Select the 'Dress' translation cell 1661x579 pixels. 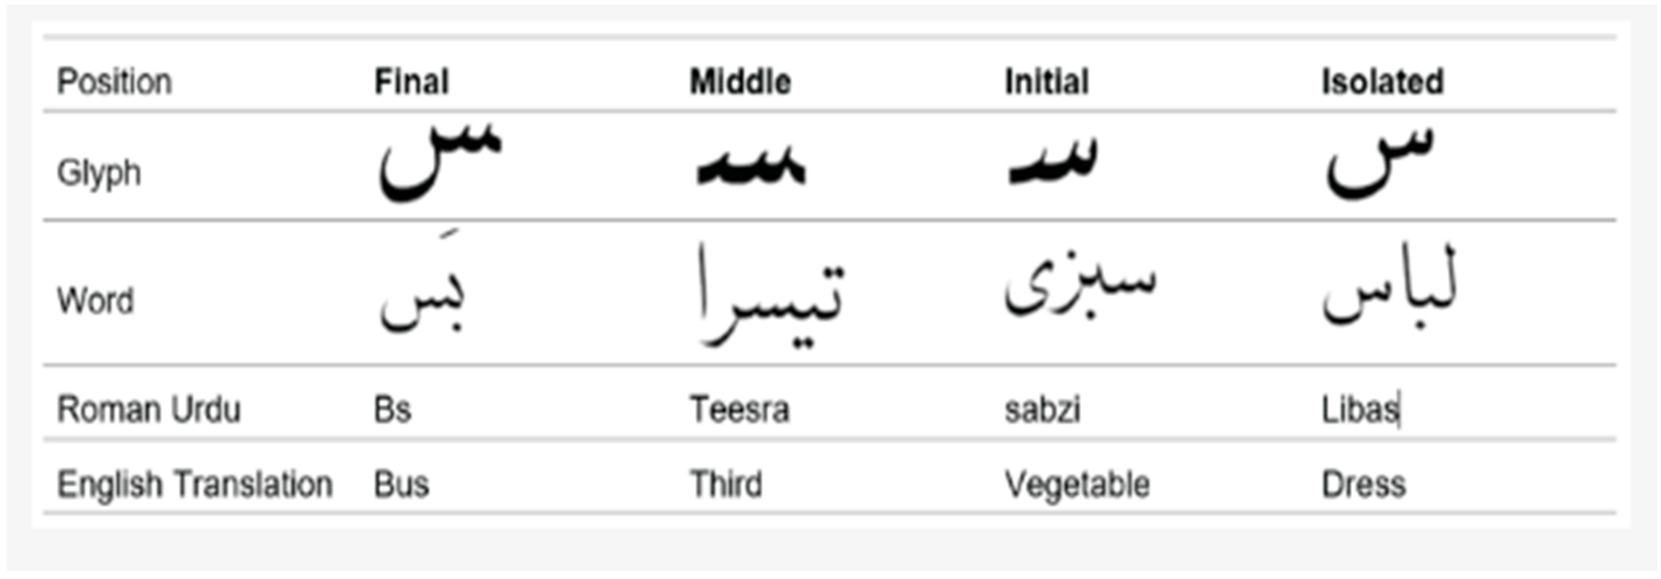pos(1363,484)
